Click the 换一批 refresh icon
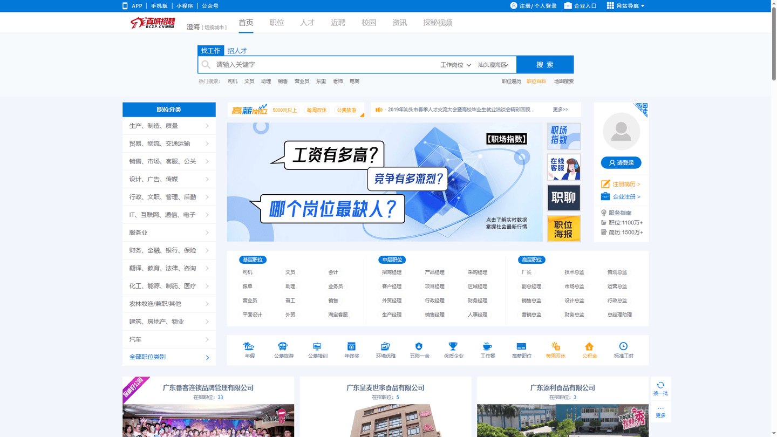 pos(660,385)
